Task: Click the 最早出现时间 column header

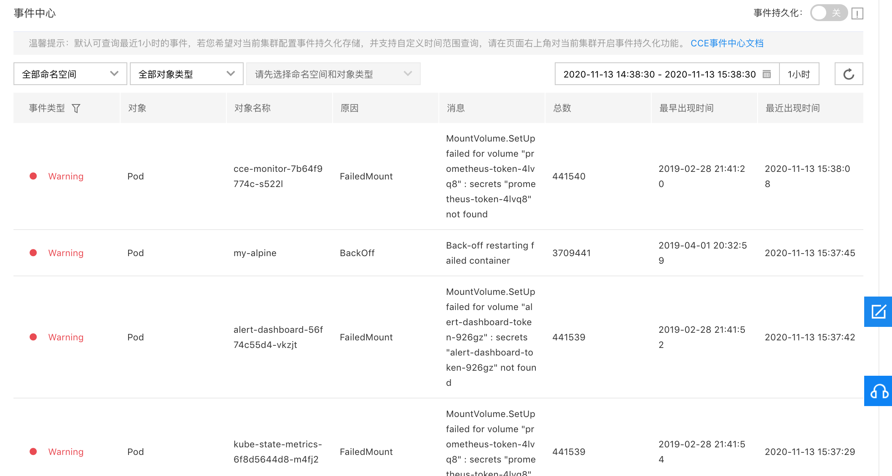Action: 686,108
